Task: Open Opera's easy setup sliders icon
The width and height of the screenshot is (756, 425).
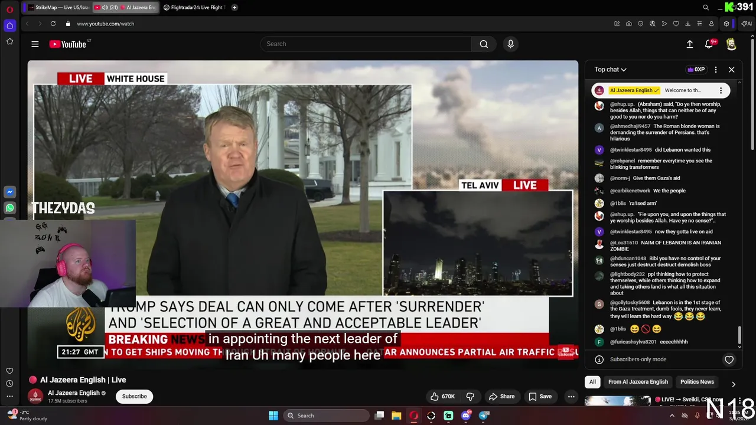Action: (699, 24)
